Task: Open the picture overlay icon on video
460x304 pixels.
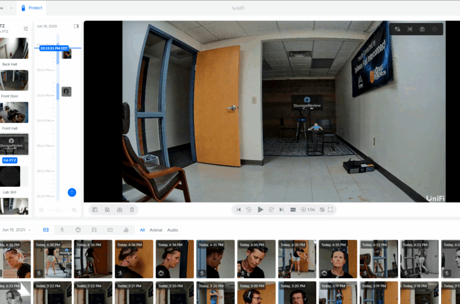Action: pos(397,29)
